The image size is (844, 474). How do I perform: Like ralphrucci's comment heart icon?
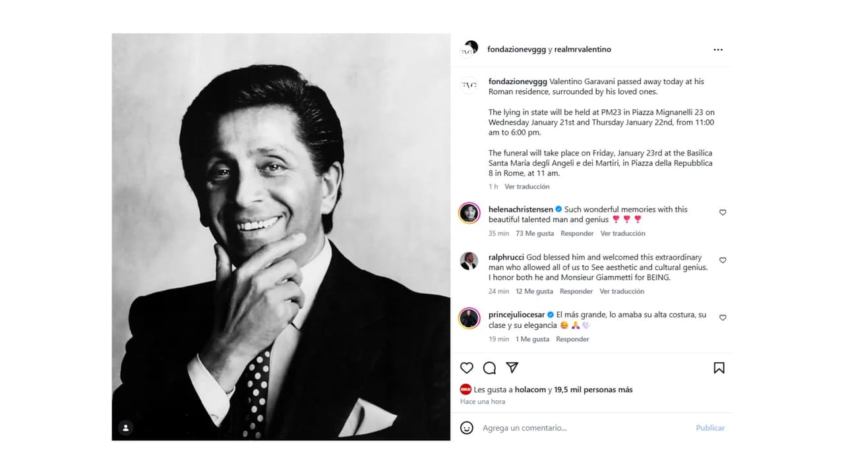723,259
